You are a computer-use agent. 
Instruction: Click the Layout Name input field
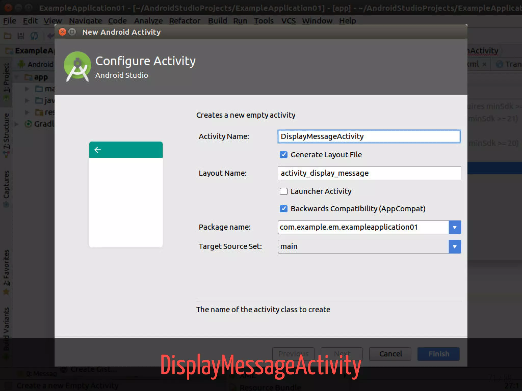point(369,173)
